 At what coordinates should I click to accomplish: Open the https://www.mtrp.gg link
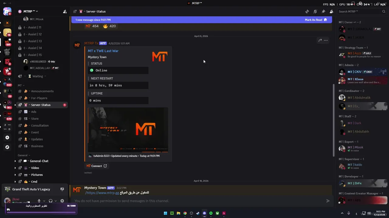click(x=102, y=193)
